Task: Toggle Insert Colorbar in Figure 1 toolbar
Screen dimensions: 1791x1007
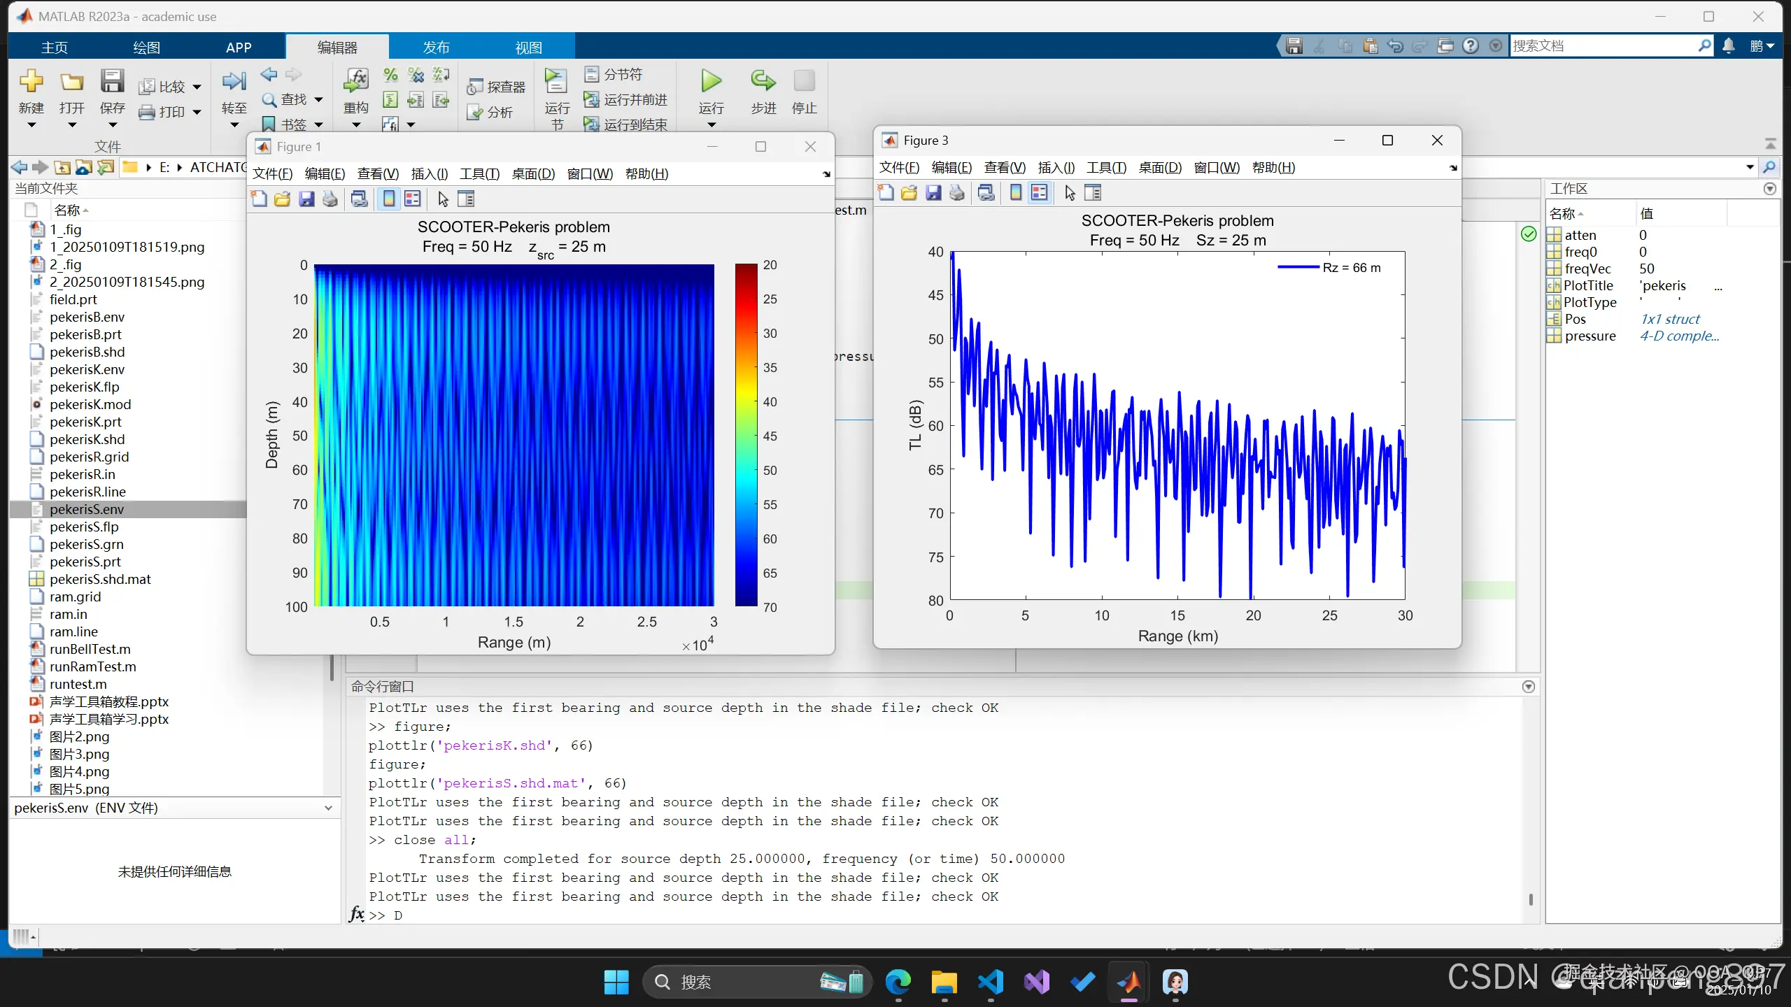Action: click(389, 199)
